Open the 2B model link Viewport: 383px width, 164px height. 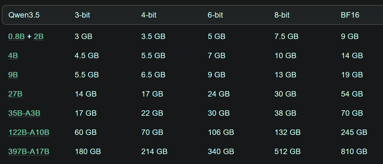pyautogui.click(x=38, y=36)
